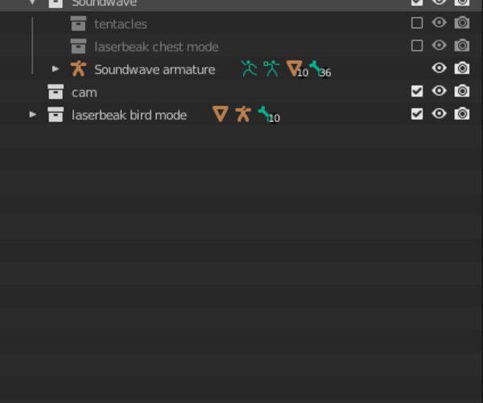This screenshot has height=403, width=483.
Task: Click first pose icon on Soundwave armature row
Action: (250, 69)
